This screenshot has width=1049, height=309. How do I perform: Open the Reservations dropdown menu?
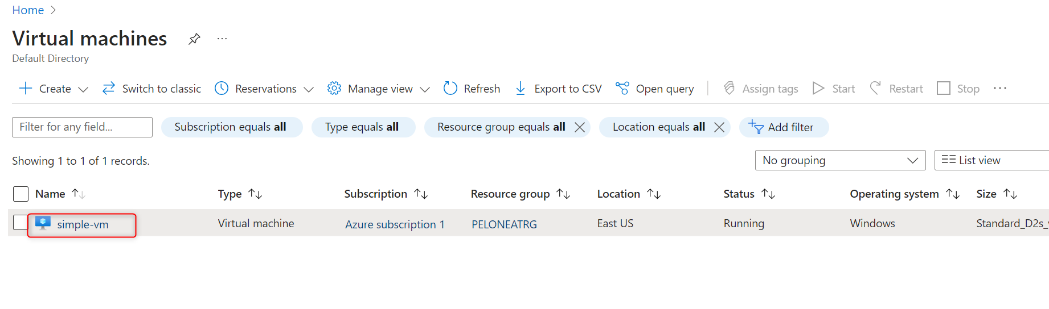click(309, 89)
